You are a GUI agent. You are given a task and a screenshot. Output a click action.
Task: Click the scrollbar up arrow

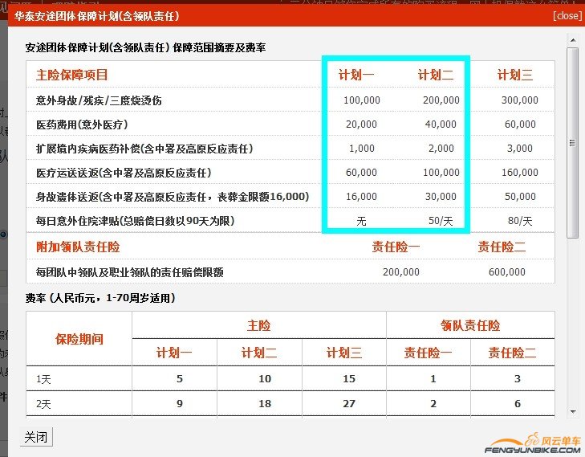point(573,39)
